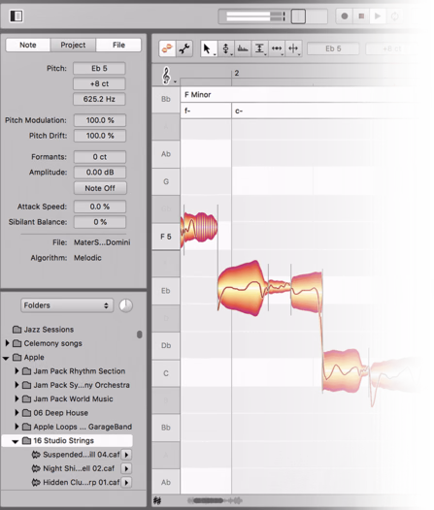Screen dimensions: 434x510
Task: Click the Pitch Drift value field
Action: tap(100, 136)
